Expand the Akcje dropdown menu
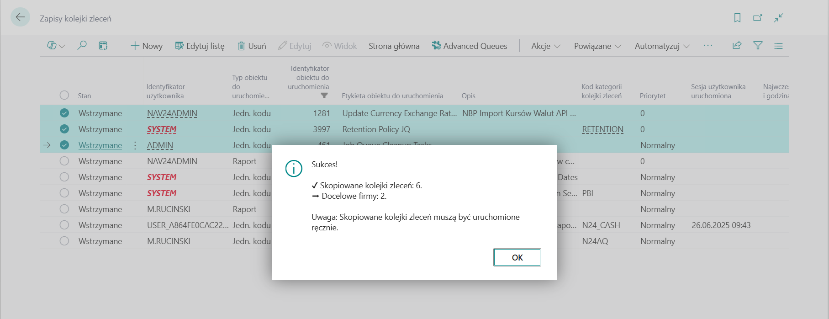This screenshot has width=829, height=319. click(x=546, y=46)
